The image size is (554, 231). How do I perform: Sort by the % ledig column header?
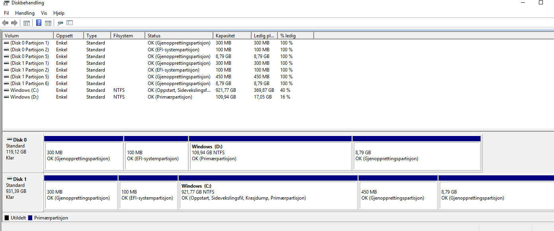pyautogui.click(x=296, y=36)
